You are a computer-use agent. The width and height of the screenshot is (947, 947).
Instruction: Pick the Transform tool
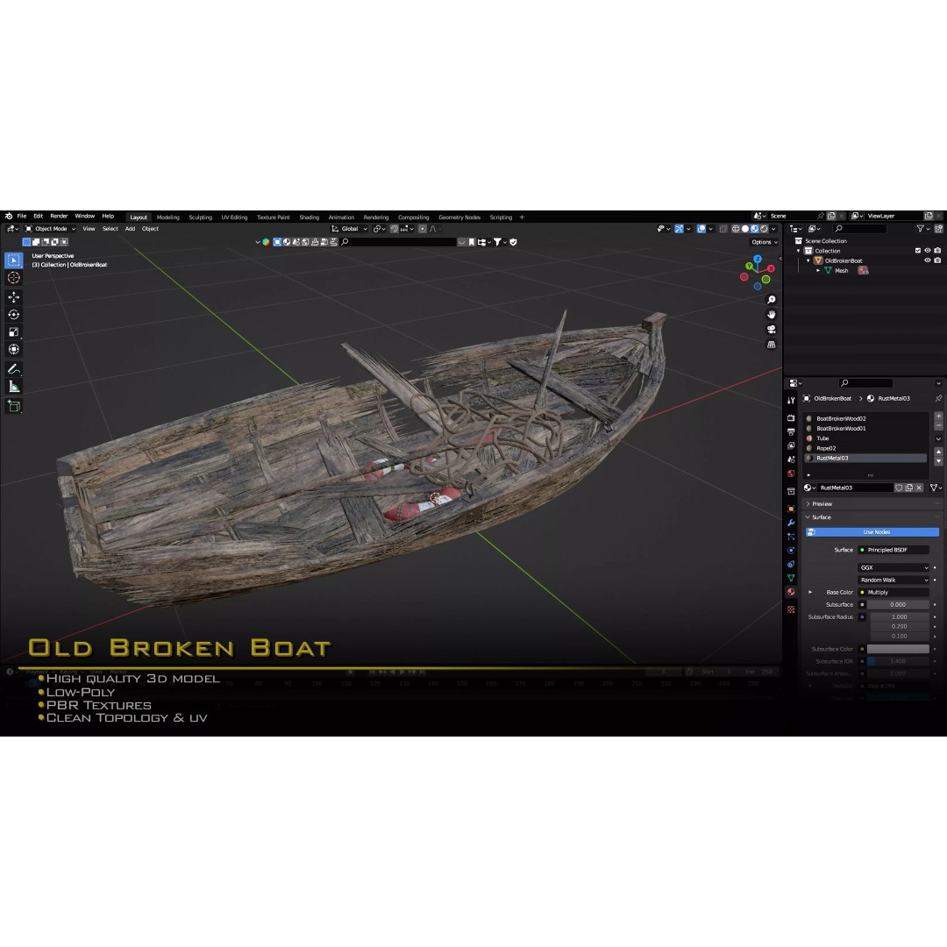click(14, 349)
